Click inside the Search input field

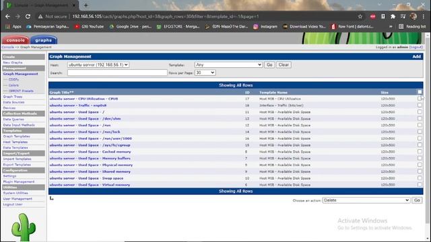117,73
